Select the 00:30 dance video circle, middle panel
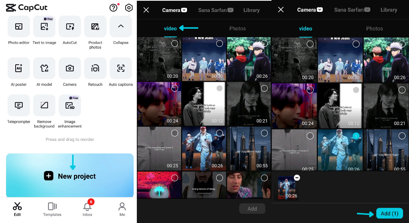The width and height of the screenshot is (409, 223). pos(219,43)
